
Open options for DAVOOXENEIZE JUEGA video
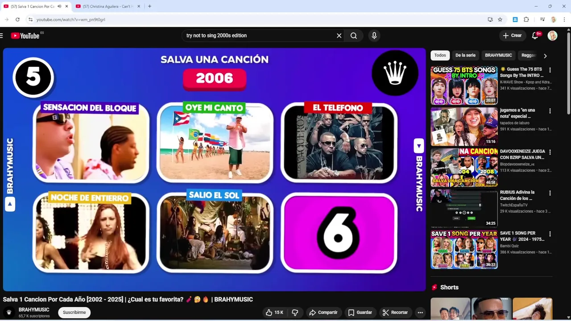click(550, 152)
